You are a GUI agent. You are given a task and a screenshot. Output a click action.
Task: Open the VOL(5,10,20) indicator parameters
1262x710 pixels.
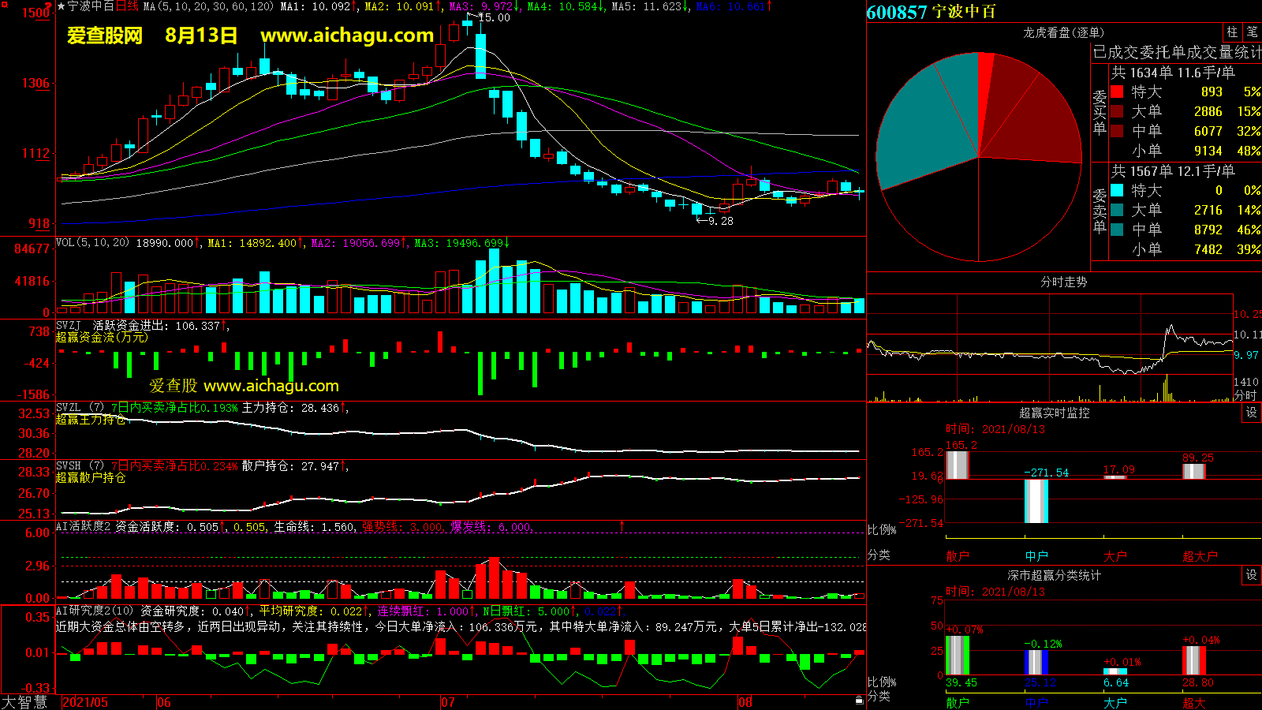point(92,242)
